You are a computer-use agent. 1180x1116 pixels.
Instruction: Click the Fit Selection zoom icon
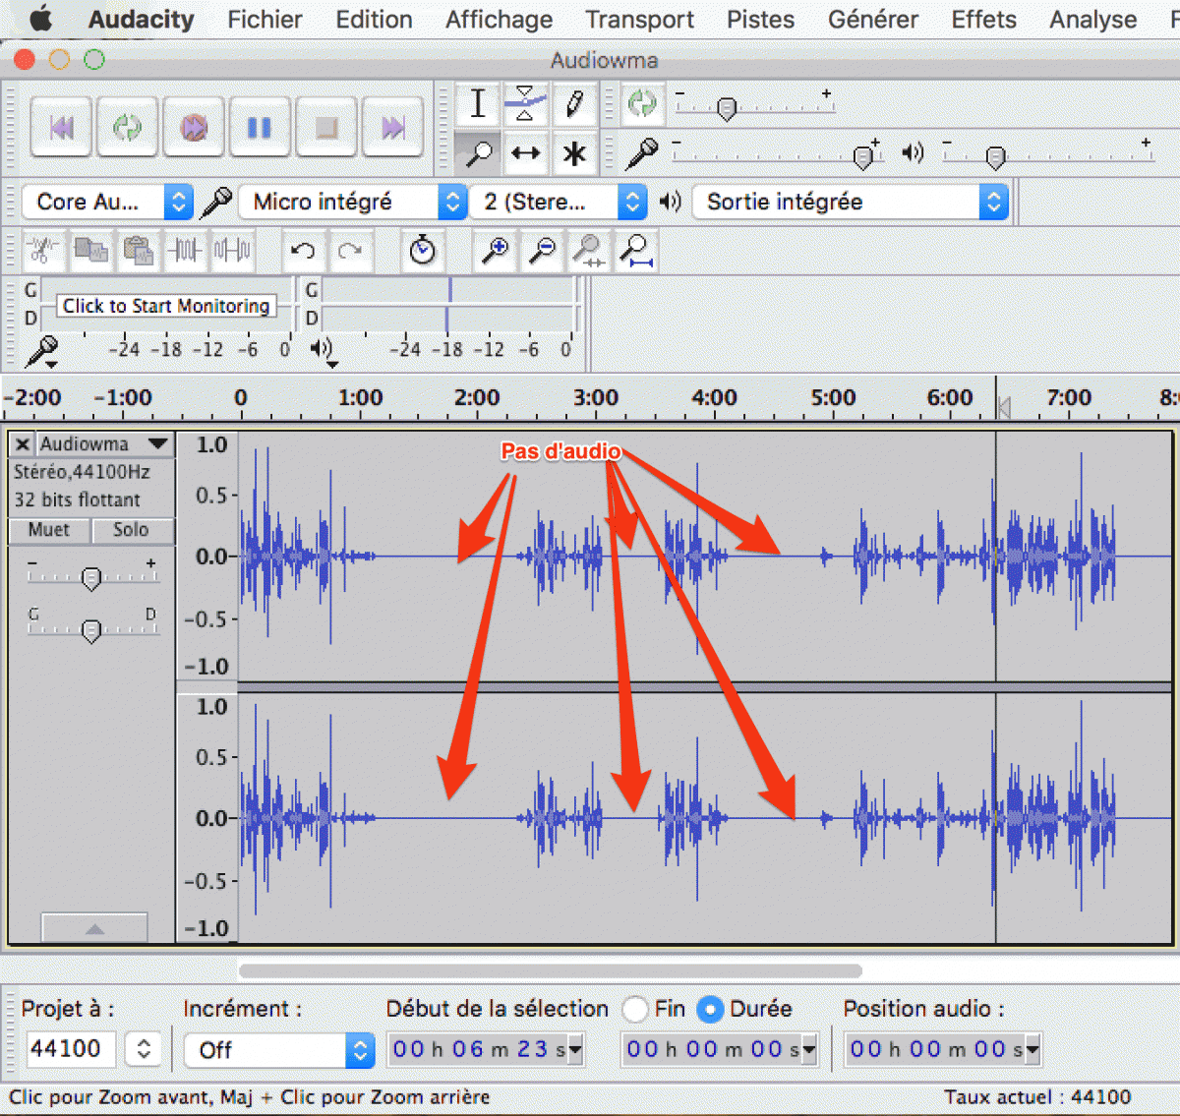coord(589,251)
